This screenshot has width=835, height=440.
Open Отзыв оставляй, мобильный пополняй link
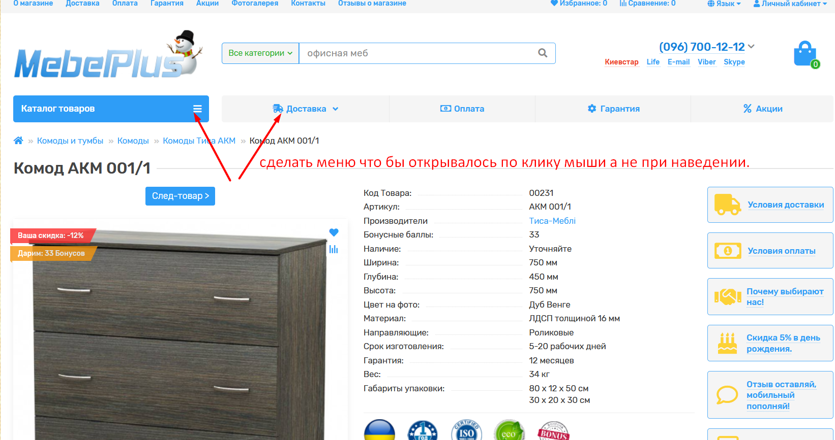coord(781,395)
